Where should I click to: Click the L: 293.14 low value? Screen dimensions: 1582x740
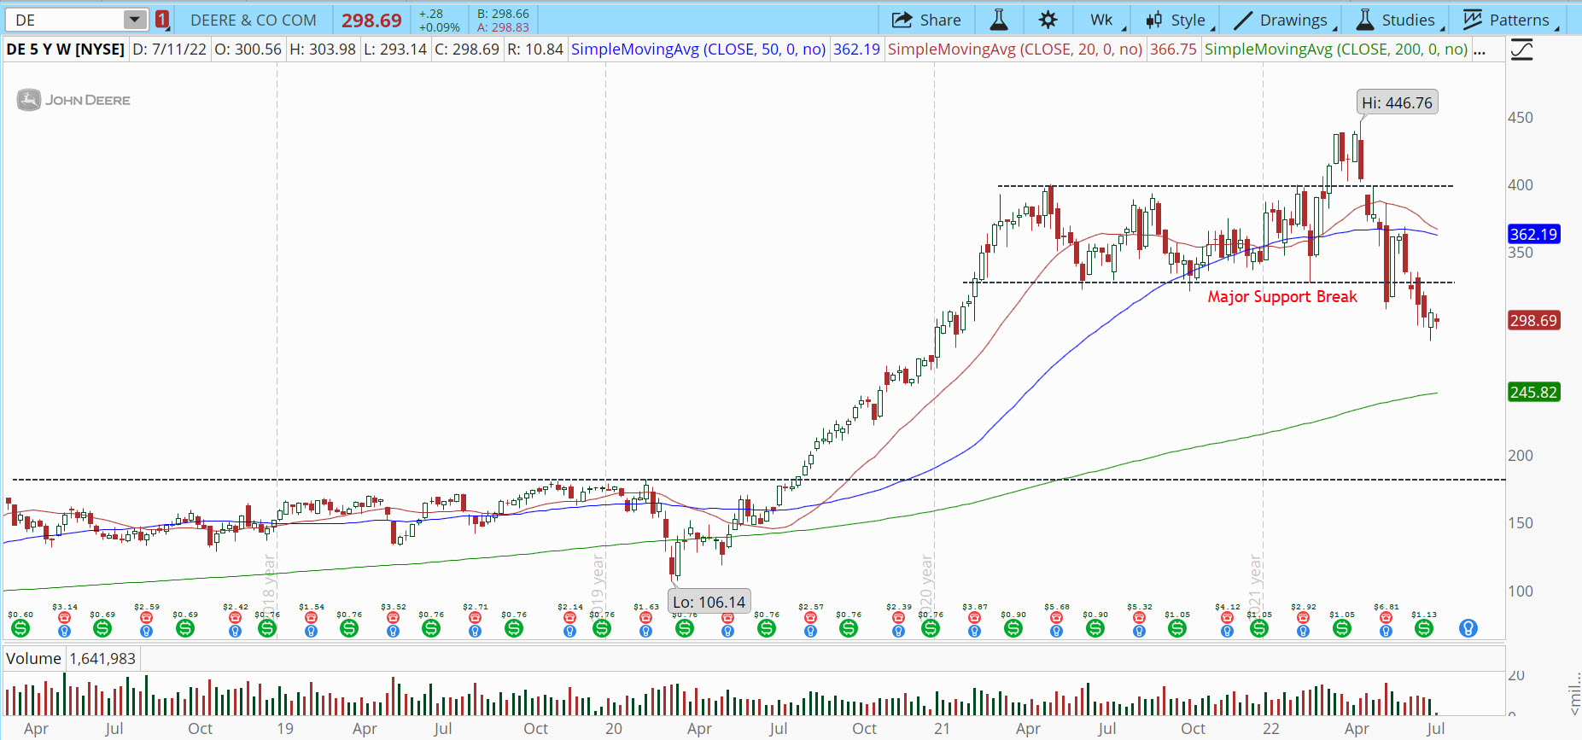pyautogui.click(x=395, y=50)
